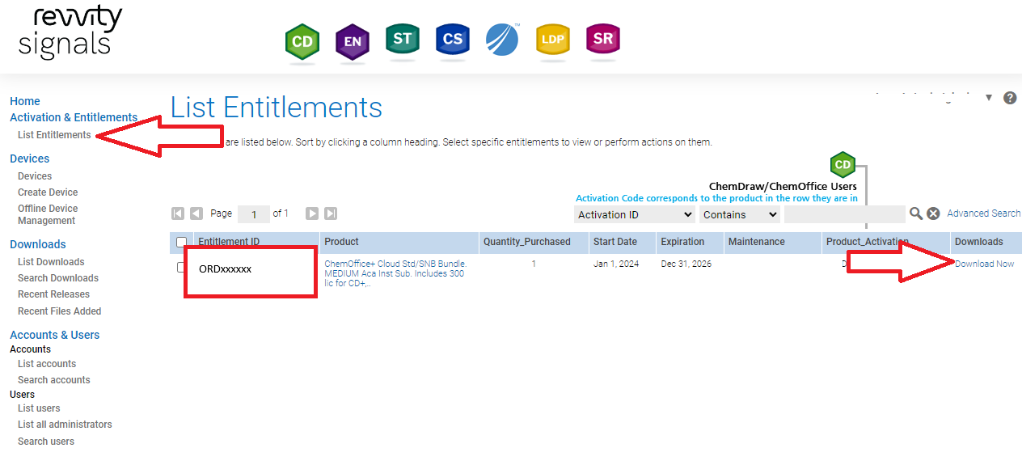Open the Downloads section heading

tap(38, 244)
